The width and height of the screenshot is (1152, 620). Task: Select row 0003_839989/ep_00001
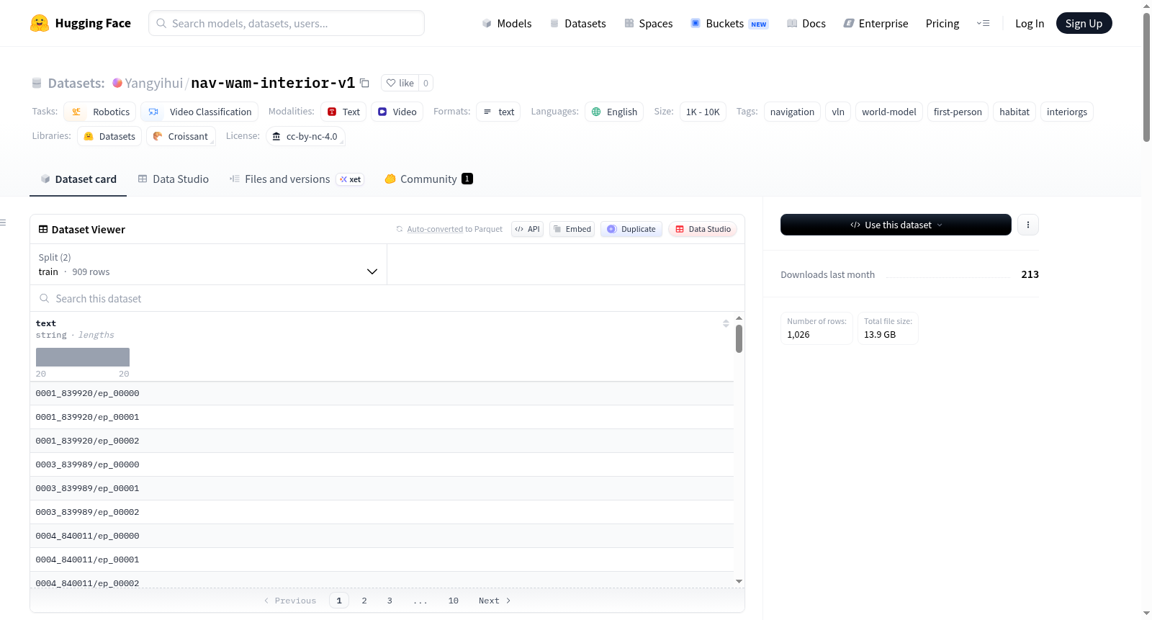click(382, 488)
